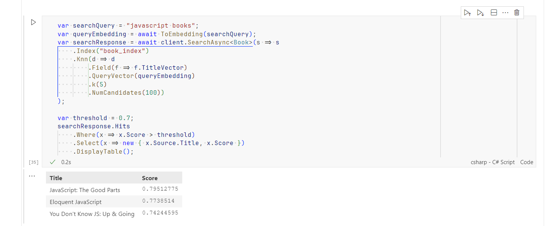
Task: Change cell language from csharp - C# Script
Action: 493,162
